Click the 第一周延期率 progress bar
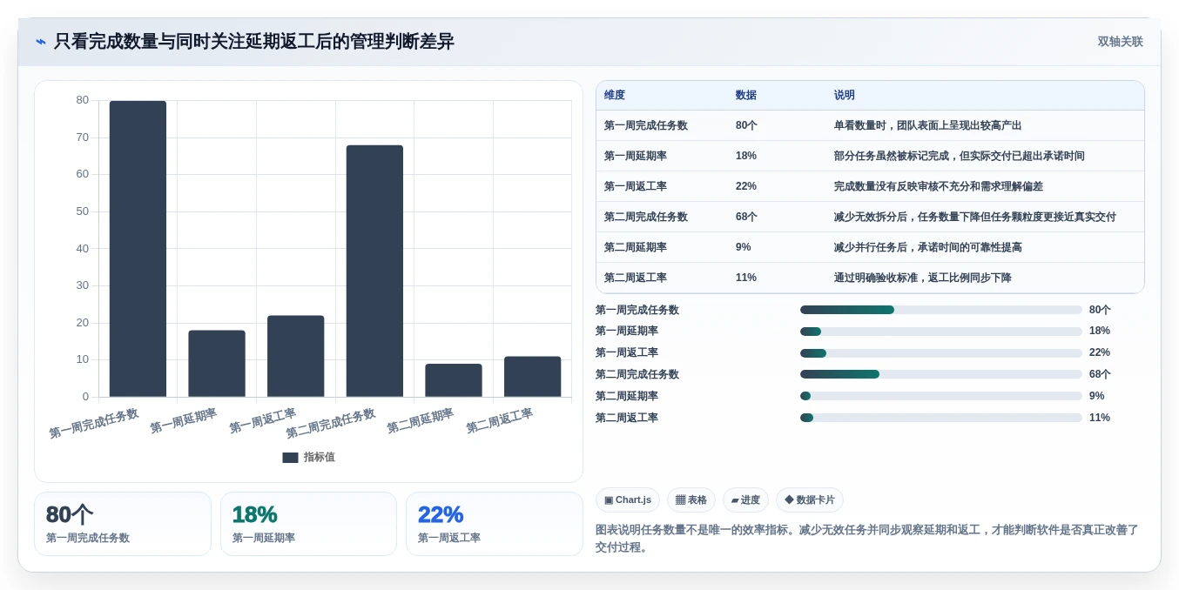This screenshot has width=1179, height=590. [x=941, y=332]
